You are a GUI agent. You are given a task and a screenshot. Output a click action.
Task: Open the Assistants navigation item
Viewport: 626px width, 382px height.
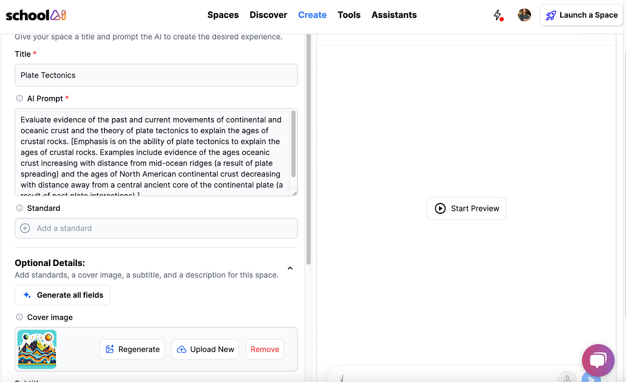coord(394,15)
